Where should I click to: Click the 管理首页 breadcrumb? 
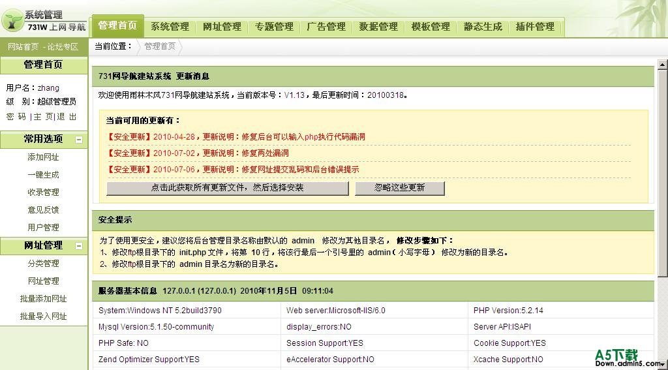pos(160,46)
